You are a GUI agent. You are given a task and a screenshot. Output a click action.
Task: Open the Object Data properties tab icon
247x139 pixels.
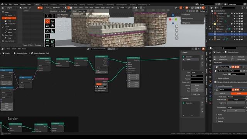tap(210, 100)
